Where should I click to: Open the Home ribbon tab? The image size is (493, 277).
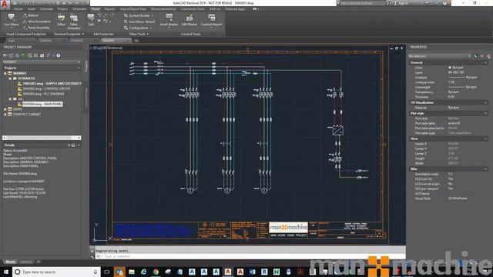coord(18,9)
